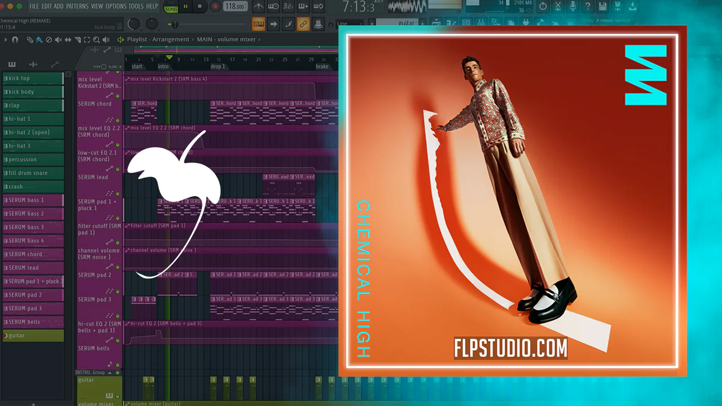Mute the SERUM pad 2 track
This screenshot has height=406, width=722.
[118, 292]
